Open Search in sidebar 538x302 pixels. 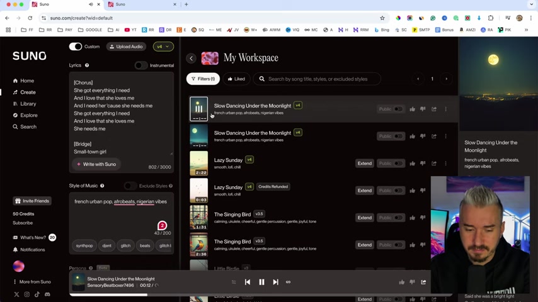point(25,127)
